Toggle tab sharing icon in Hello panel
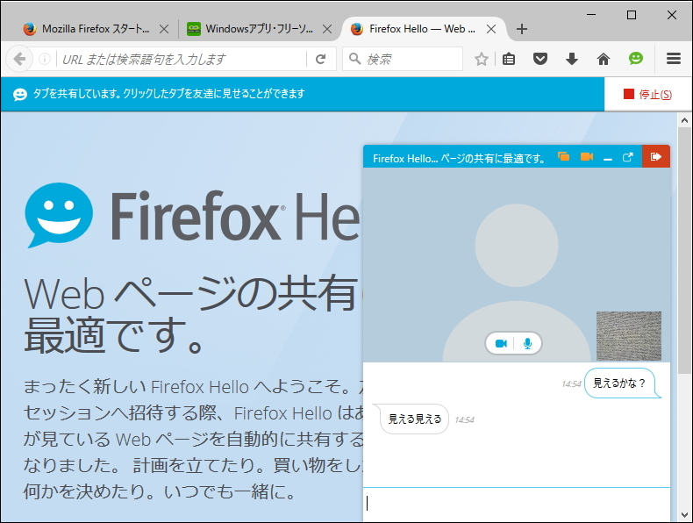This screenshot has height=523, width=693. tap(563, 156)
